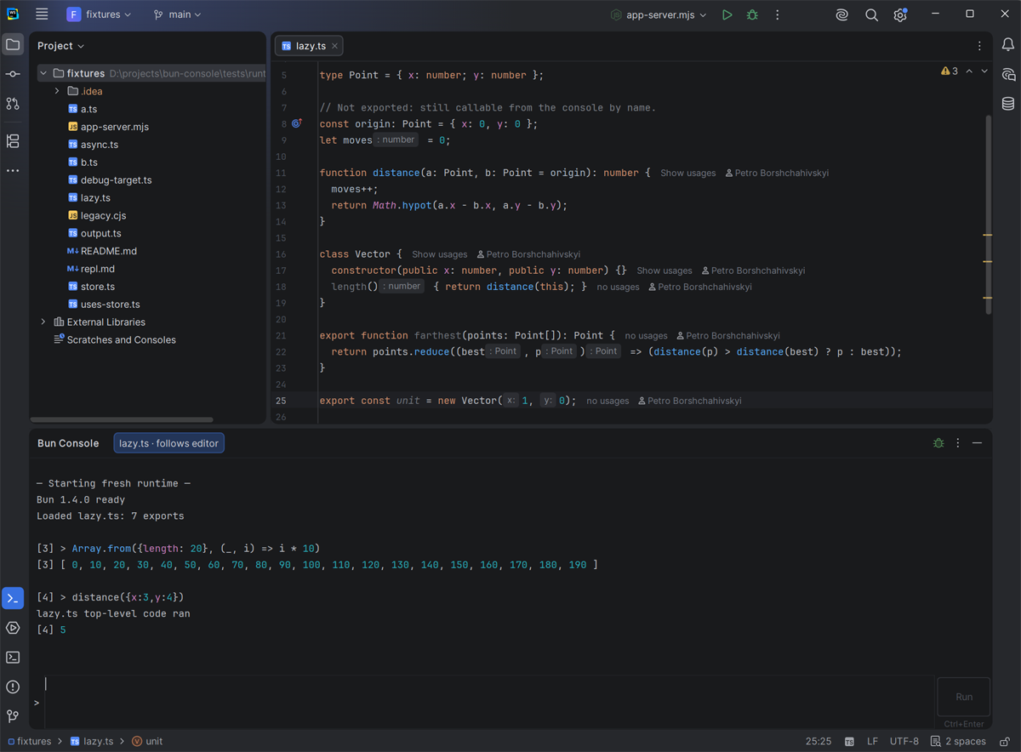Click the unit breadcrumb
This screenshot has height=752, width=1021.
[147, 741]
